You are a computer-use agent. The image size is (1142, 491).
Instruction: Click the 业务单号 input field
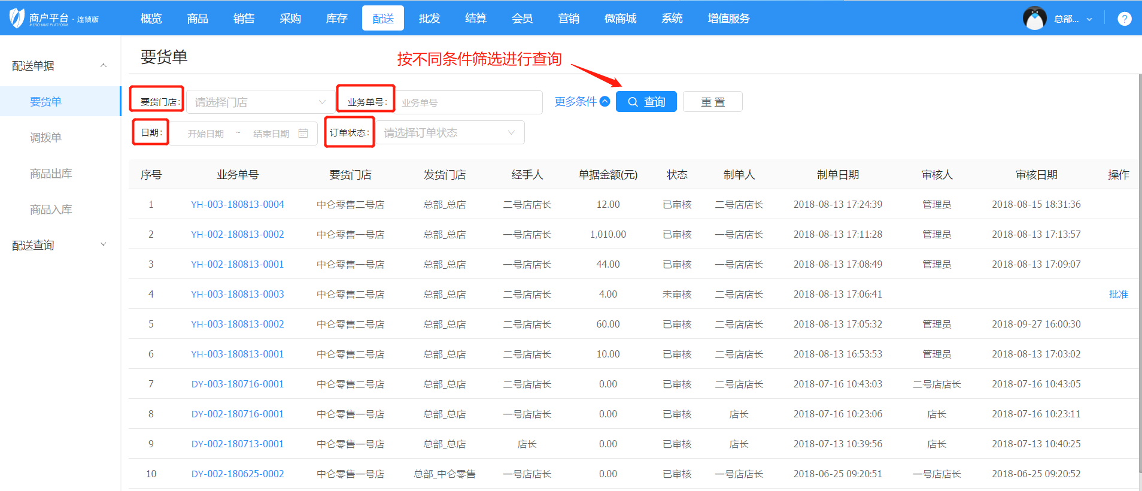coord(469,102)
